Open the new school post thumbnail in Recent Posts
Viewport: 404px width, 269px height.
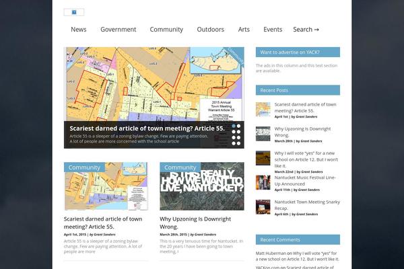point(263,158)
